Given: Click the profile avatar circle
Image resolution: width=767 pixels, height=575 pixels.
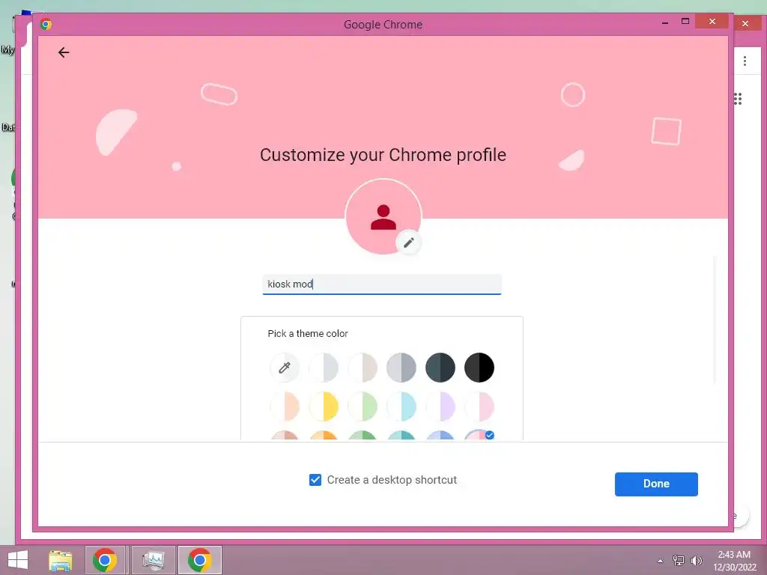Looking at the screenshot, I should coord(383,216).
